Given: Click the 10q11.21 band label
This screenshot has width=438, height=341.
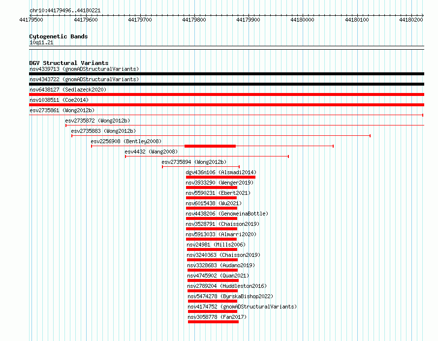Looking at the screenshot, I should [41, 42].
